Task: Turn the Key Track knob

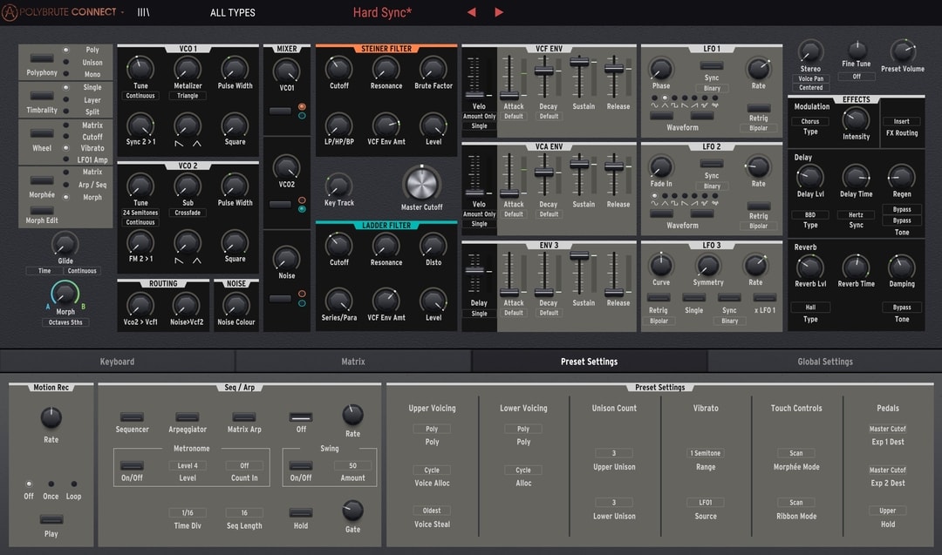Action: (338, 186)
